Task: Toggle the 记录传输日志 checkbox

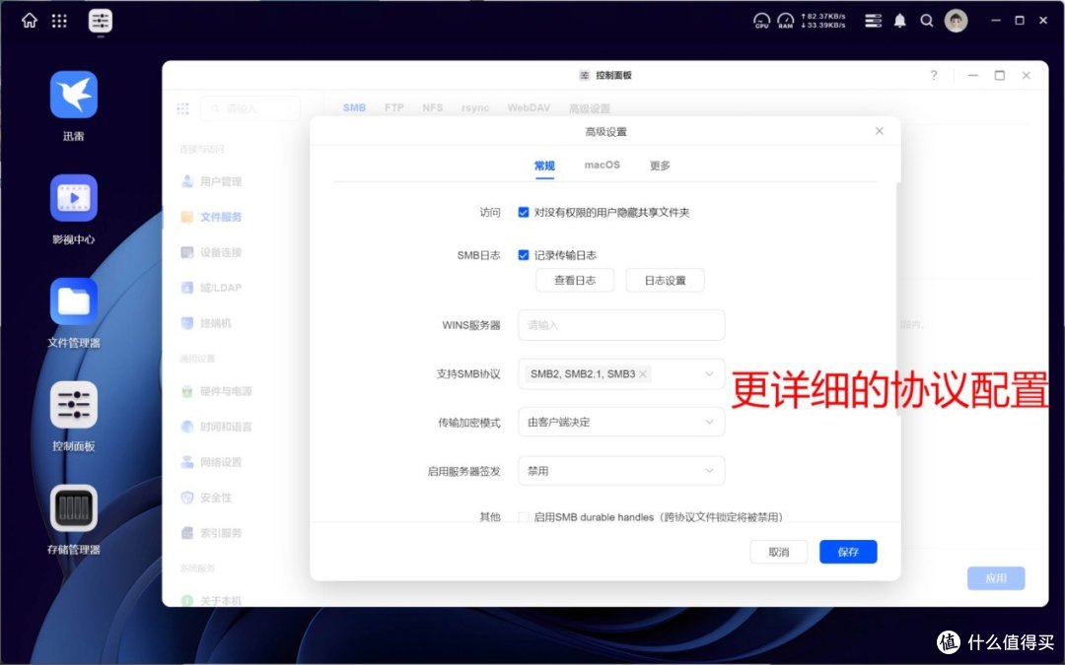Action: (x=523, y=255)
